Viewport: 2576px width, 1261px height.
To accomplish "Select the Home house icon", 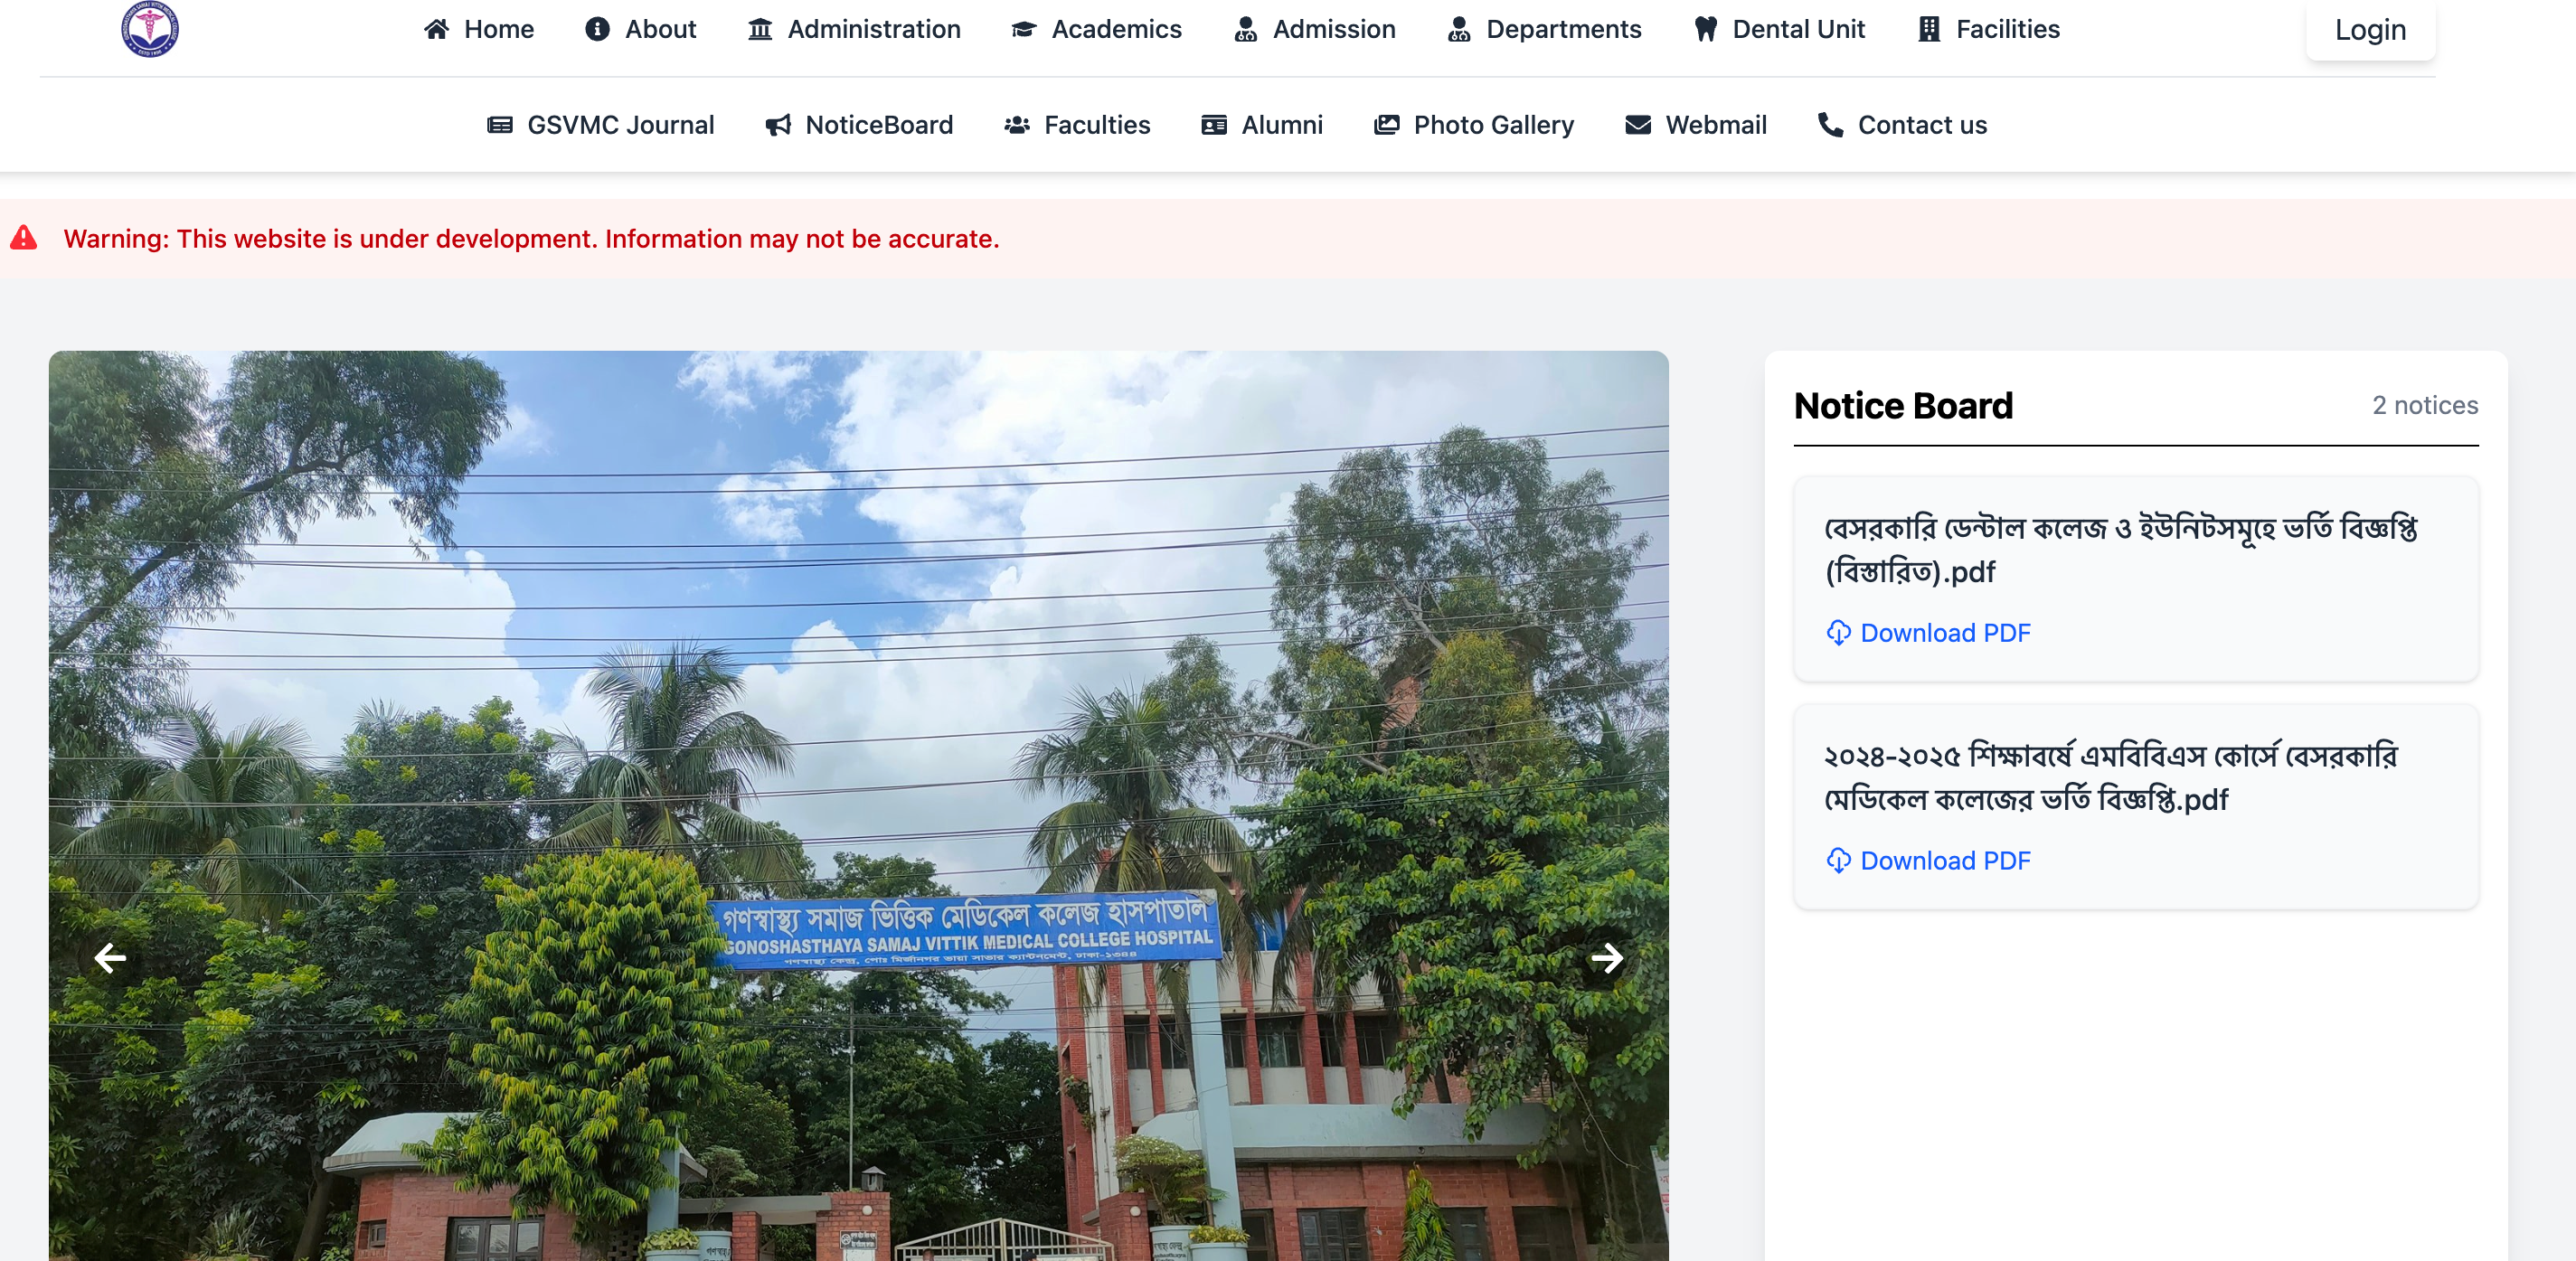I will coord(435,29).
